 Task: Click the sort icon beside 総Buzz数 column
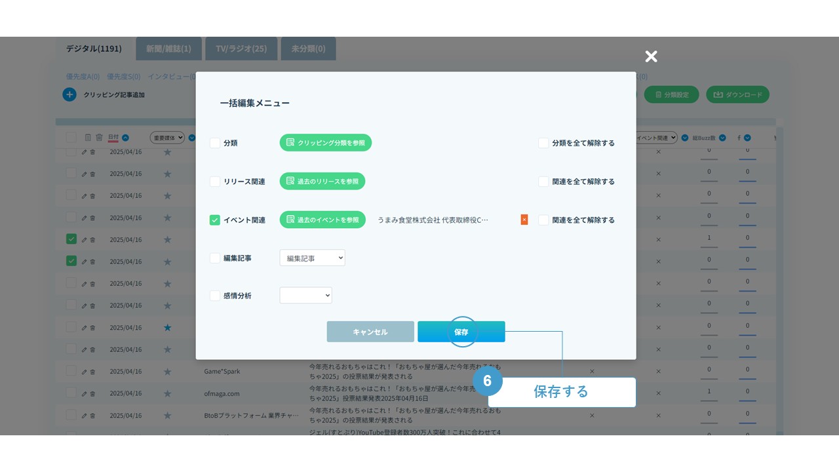click(722, 138)
